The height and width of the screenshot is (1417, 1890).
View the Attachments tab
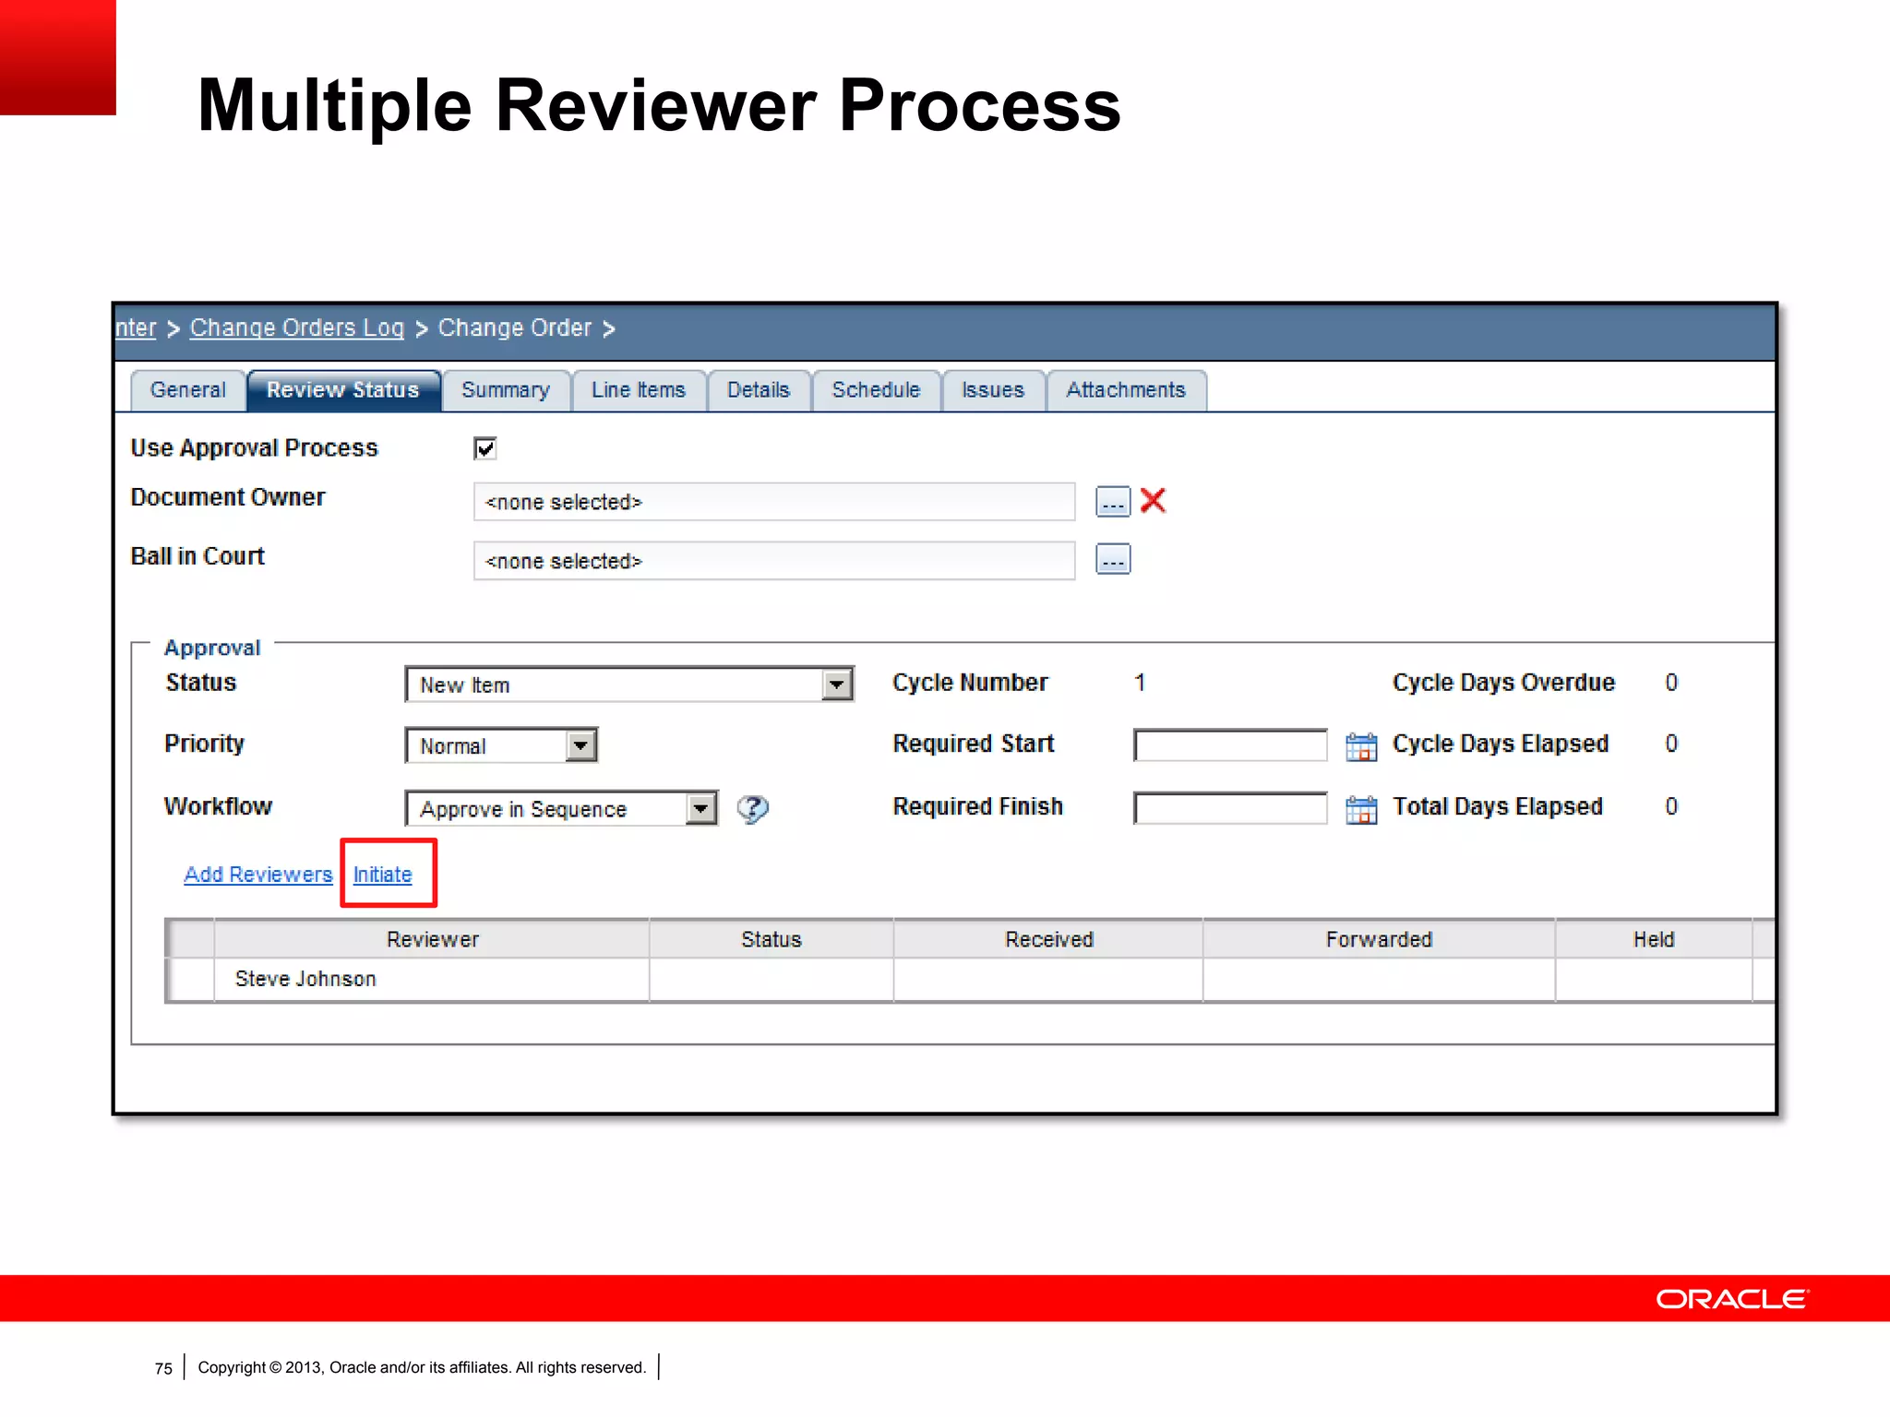click(x=1126, y=390)
